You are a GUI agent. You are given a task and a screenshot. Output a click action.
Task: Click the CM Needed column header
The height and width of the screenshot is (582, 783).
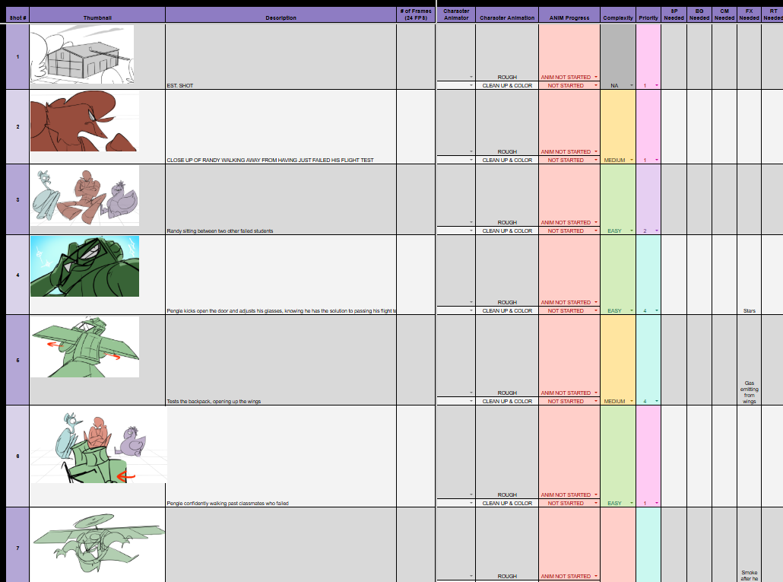[724, 14]
